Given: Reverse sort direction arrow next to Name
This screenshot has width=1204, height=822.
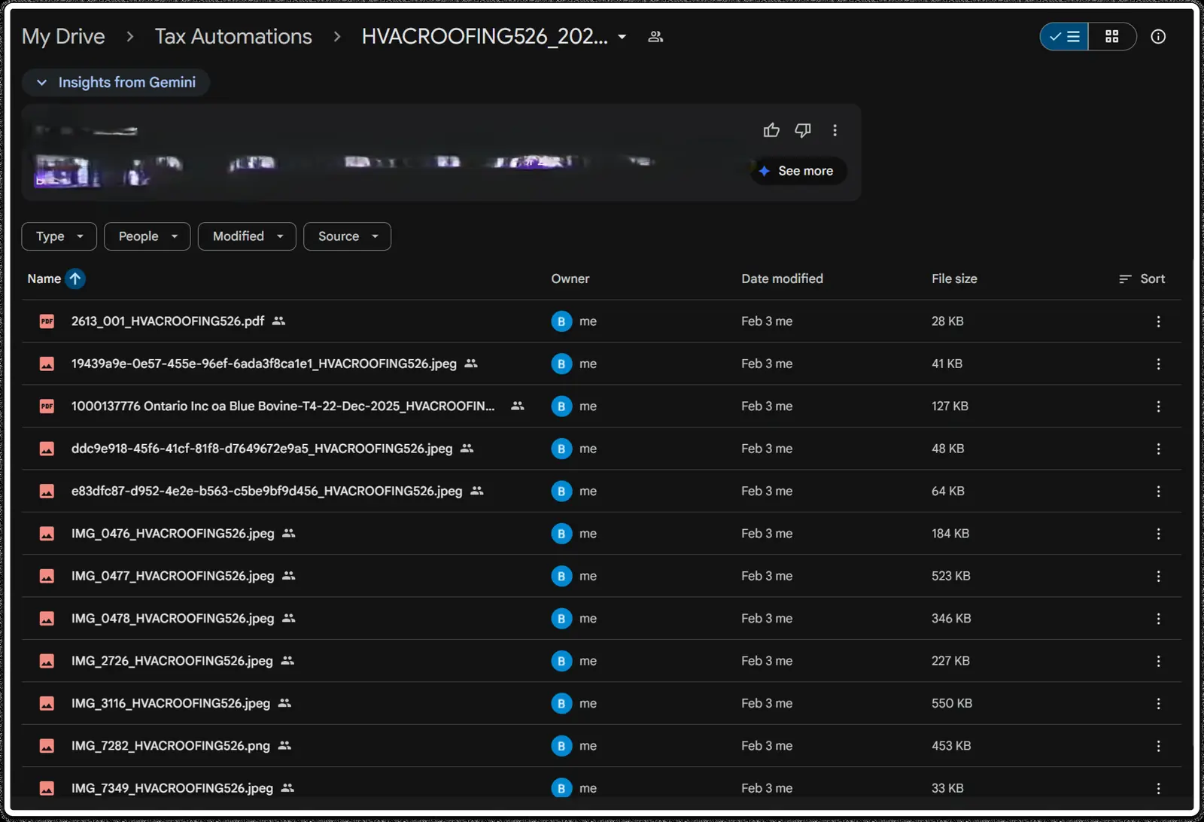Looking at the screenshot, I should pyautogui.click(x=75, y=279).
